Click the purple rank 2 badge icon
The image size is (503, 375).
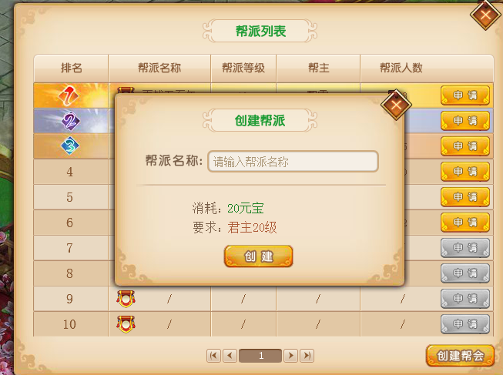[70, 121]
